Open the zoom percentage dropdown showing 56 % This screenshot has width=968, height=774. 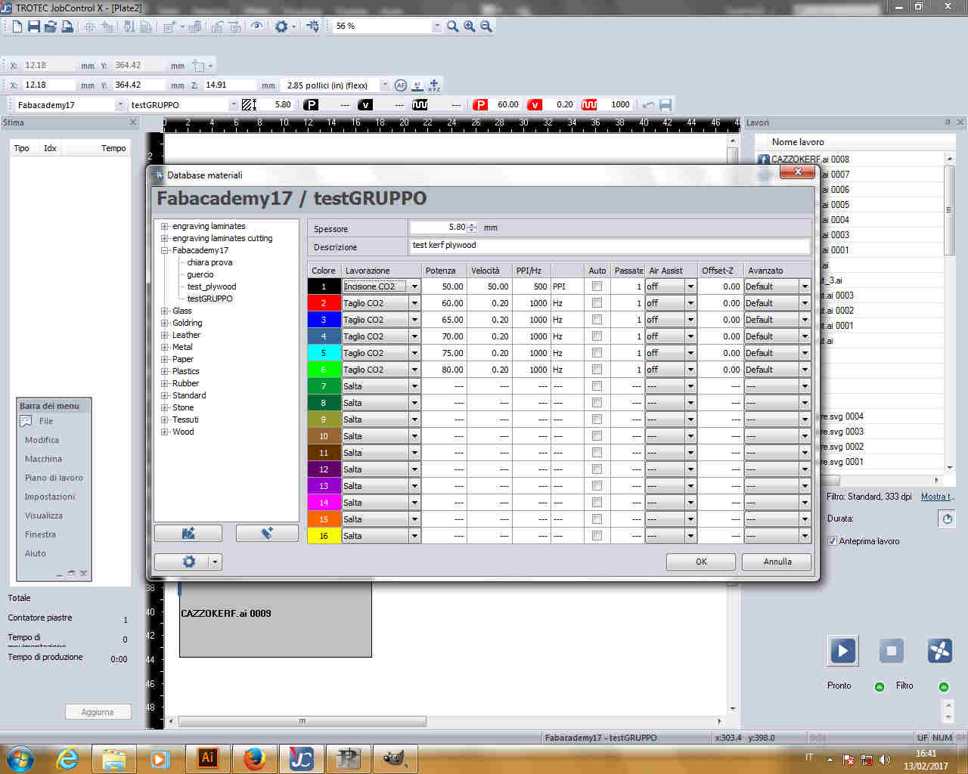pyautogui.click(x=437, y=26)
